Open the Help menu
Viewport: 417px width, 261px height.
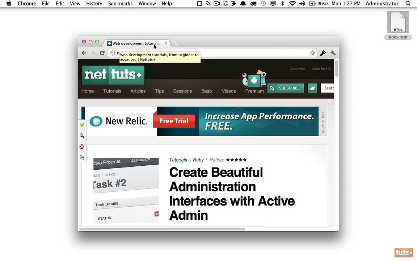167,4
